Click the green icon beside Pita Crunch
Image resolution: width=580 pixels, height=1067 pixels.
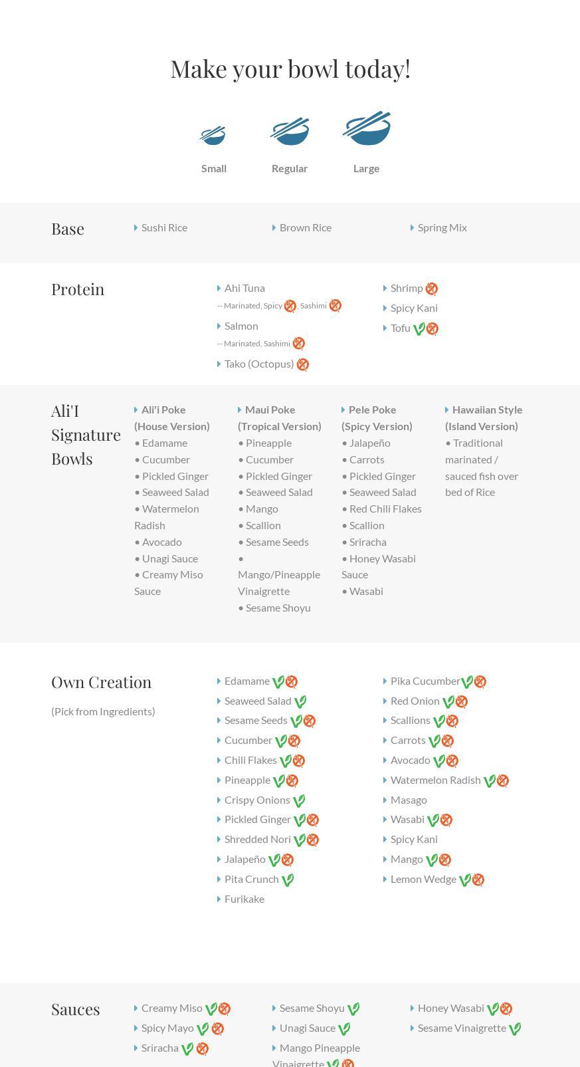(288, 880)
